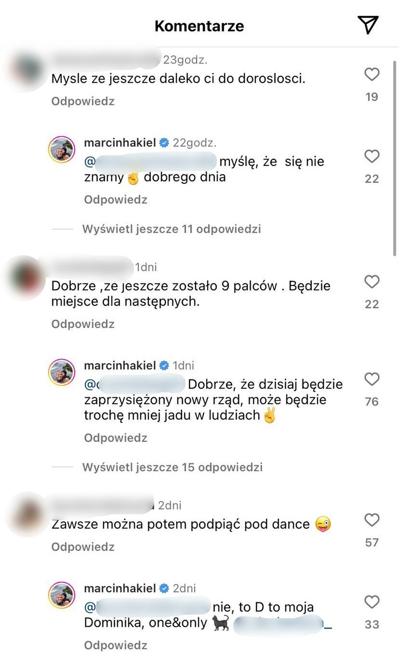399x655 pixels.
Task: Heart the reply about 'nowy rząd'
Action: pos(372,379)
